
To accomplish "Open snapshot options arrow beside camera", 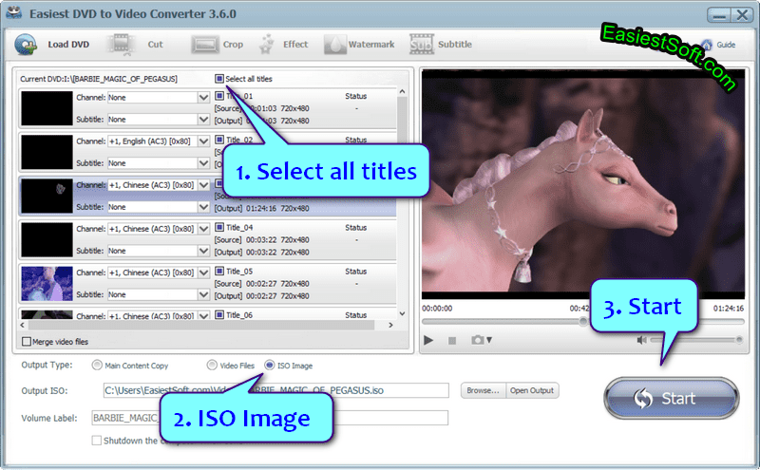I will [x=489, y=340].
